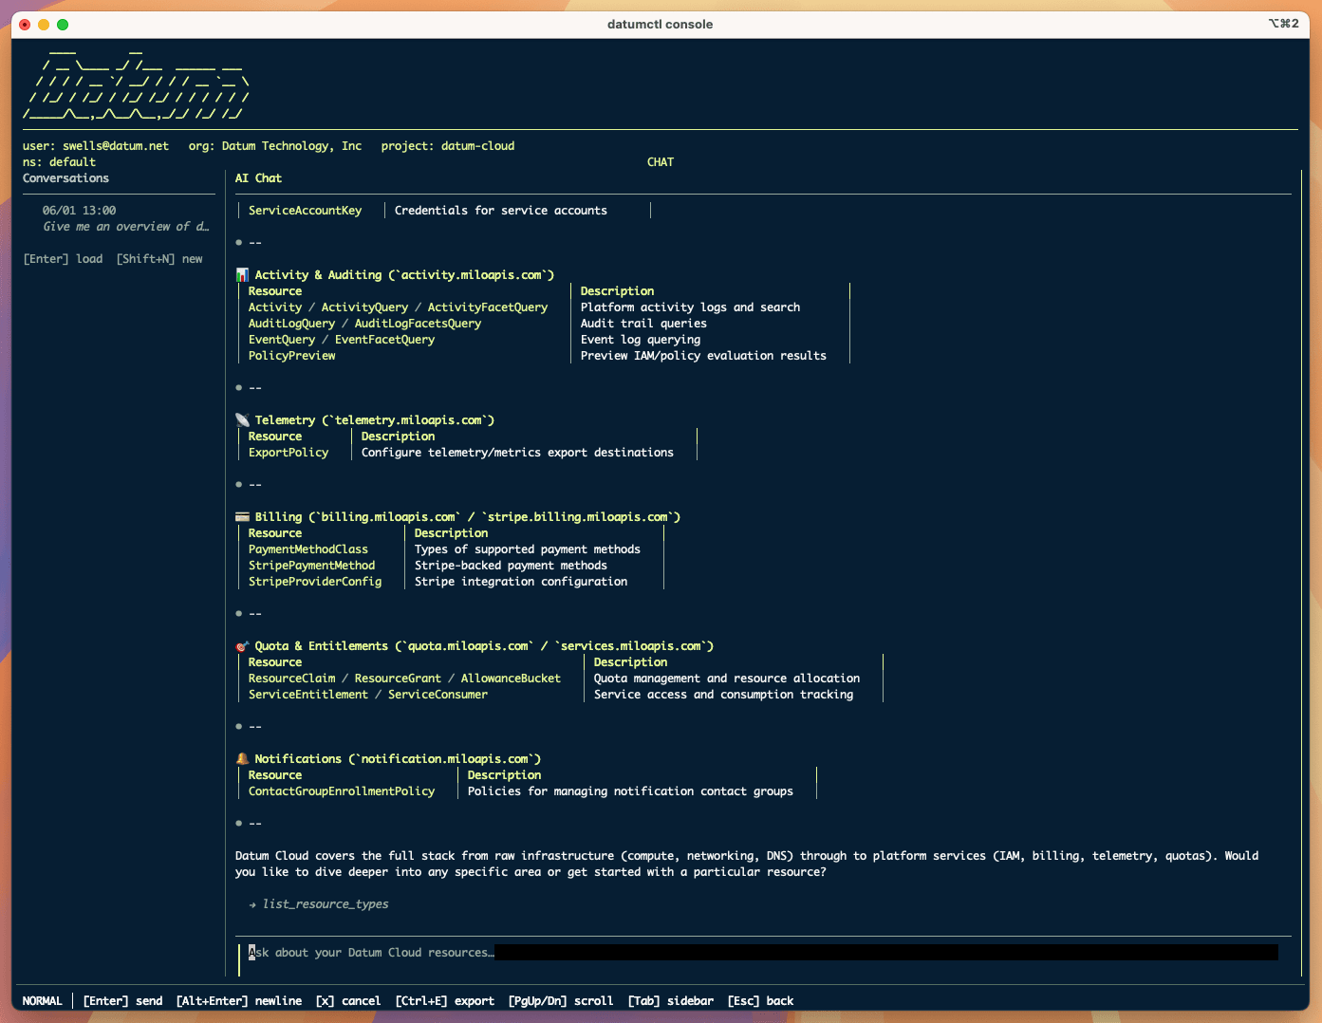Click the ServiceAccountKey resource name
Viewport: 1322px width, 1023px height.
(x=305, y=211)
